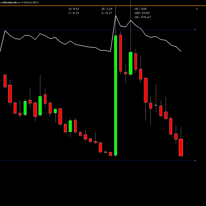This screenshot has width=206, height=206.
Task: Click the OC: 350 reading
Action: [x=140, y=9]
